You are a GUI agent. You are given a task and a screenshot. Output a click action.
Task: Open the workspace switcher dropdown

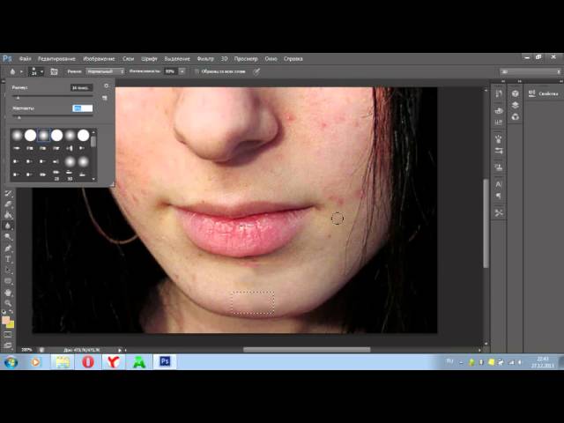click(x=531, y=72)
